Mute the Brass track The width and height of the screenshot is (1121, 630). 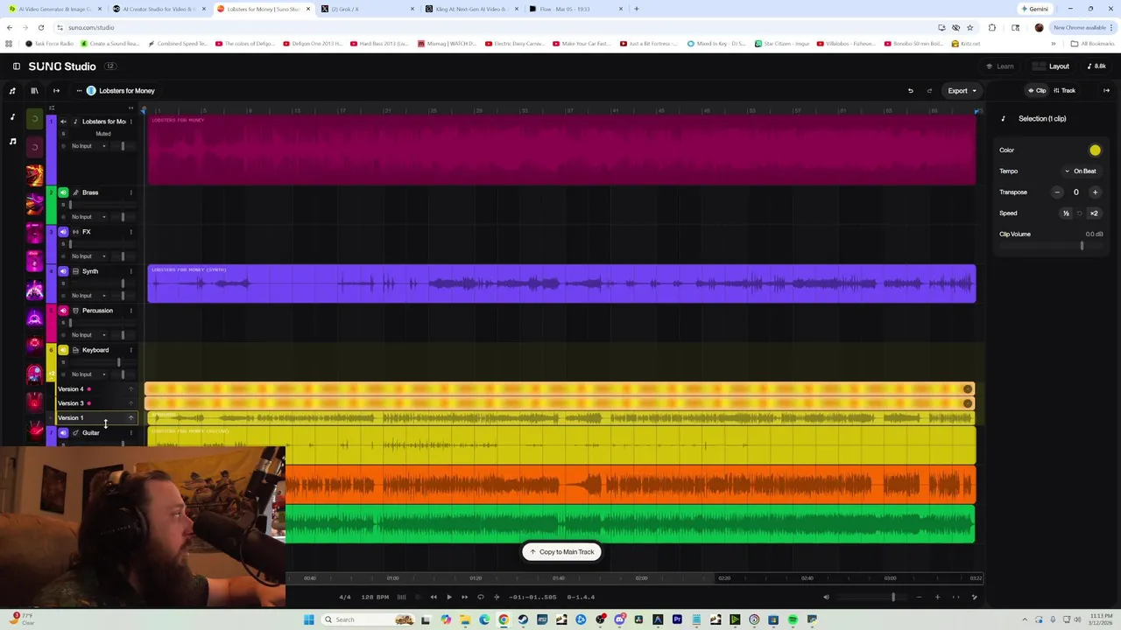tap(63, 192)
